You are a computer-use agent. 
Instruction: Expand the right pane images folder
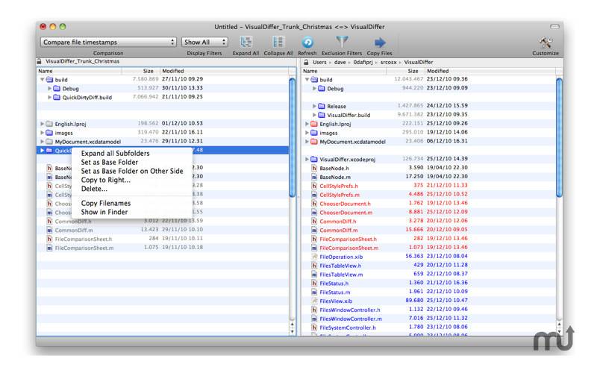click(x=307, y=133)
